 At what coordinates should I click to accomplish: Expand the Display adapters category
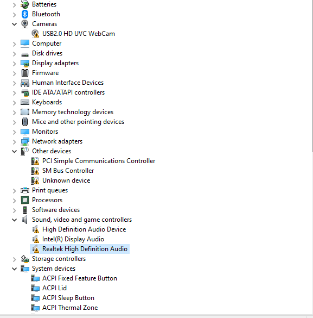coord(14,64)
